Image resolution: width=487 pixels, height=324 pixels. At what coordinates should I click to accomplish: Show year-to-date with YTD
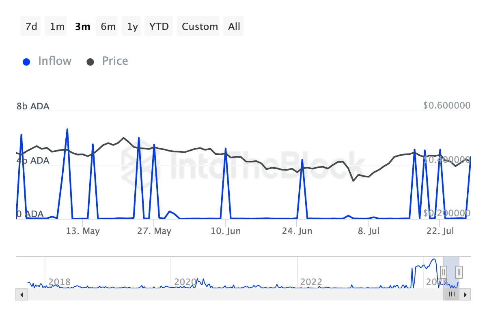pyautogui.click(x=159, y=27)
